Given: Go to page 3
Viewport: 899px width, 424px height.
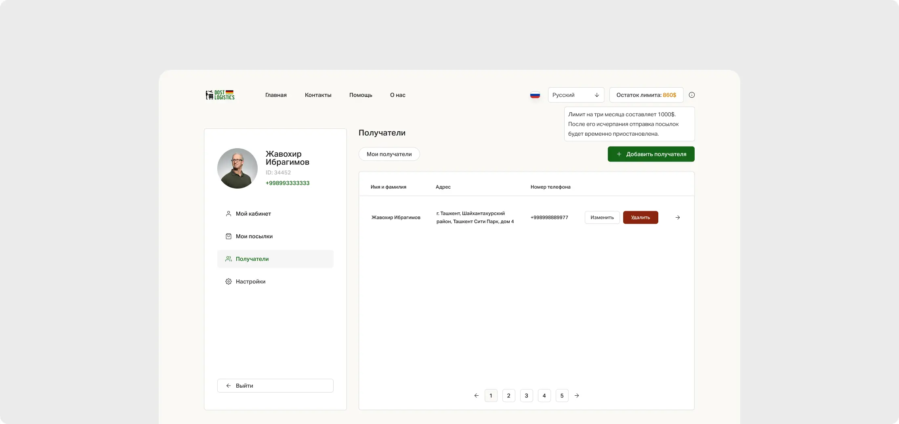Looking at the screenshot, I should (x=527, y=396).
